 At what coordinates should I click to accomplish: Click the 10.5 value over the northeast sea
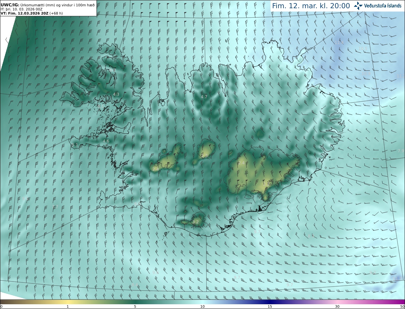(363, 48)
